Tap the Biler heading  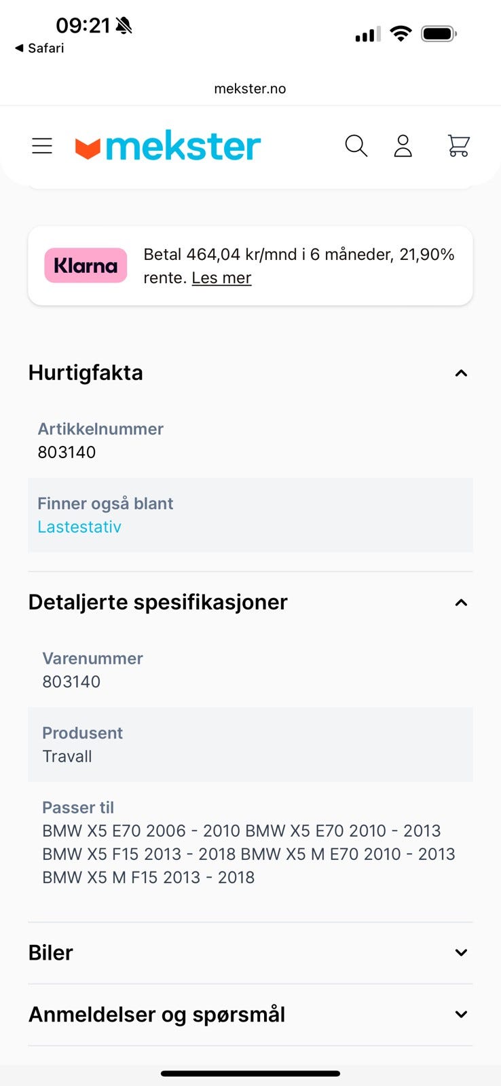click(51, 953)
